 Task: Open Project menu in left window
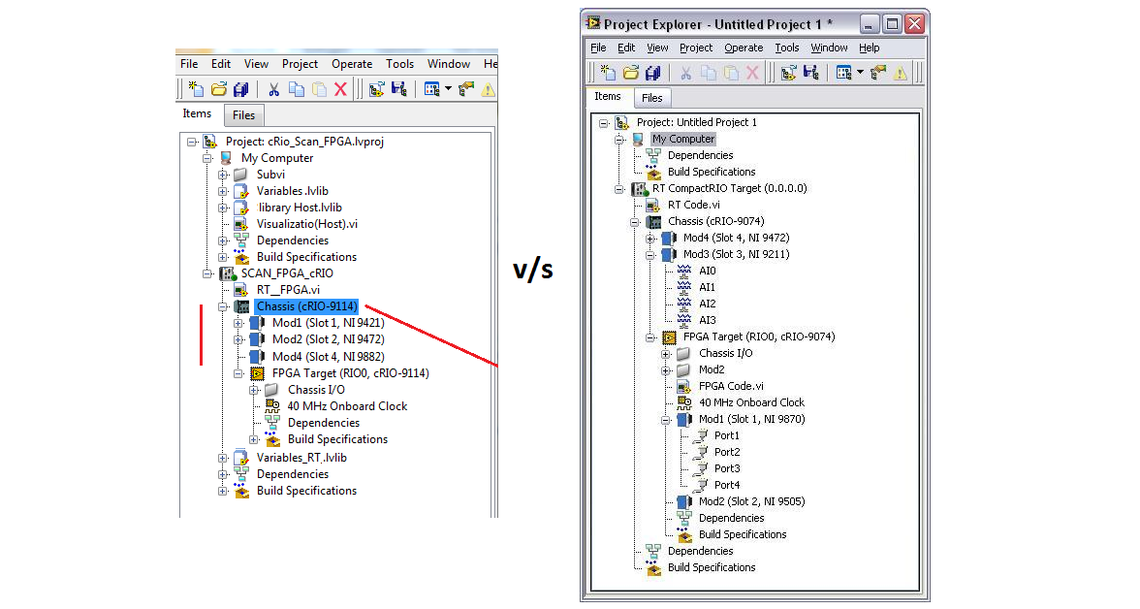coord(300,64)
